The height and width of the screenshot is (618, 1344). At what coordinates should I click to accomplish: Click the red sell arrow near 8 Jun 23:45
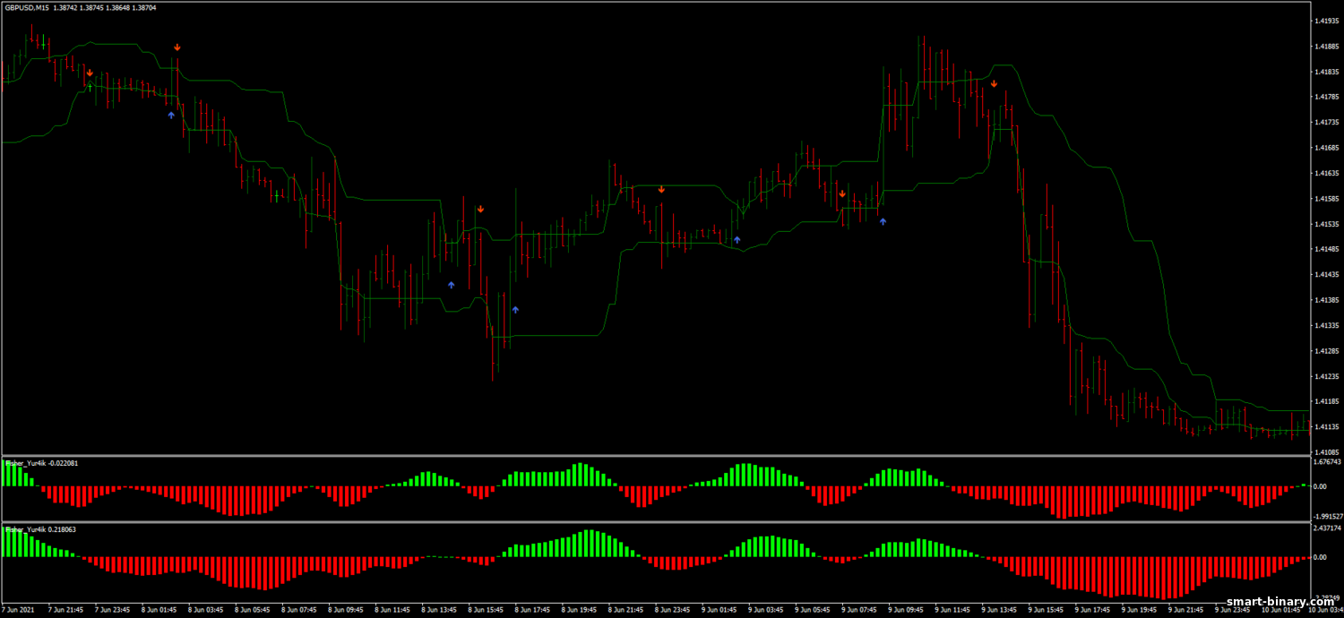click(x=661, y=189)
